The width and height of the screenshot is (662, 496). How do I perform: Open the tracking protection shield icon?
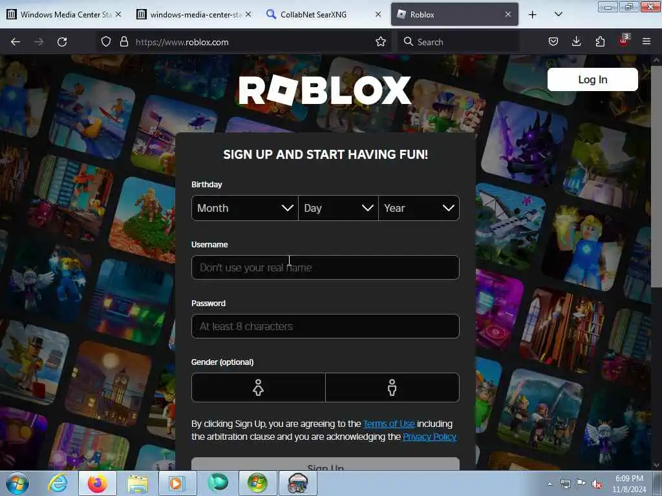coord(106,42)
